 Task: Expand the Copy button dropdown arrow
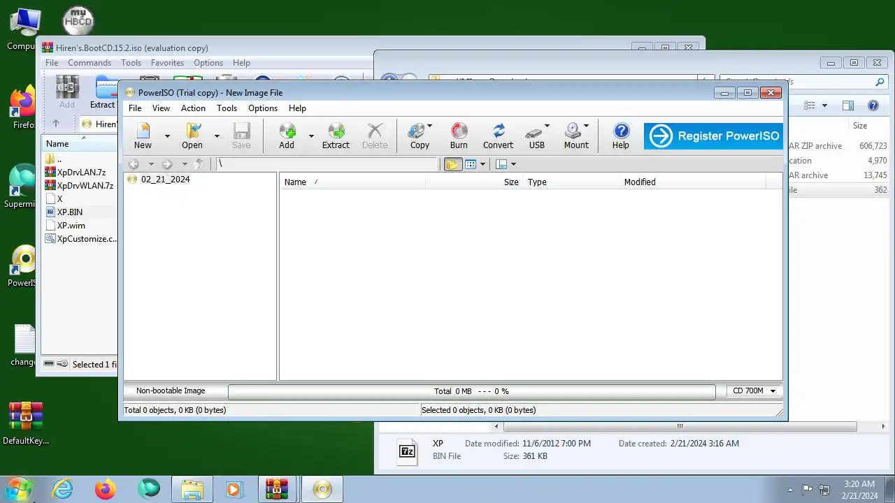[430, 126]
